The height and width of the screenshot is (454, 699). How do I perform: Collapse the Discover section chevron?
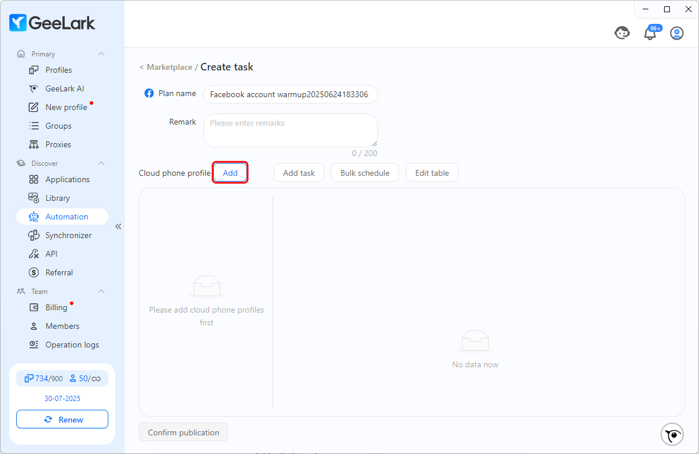tap(101, 163)
